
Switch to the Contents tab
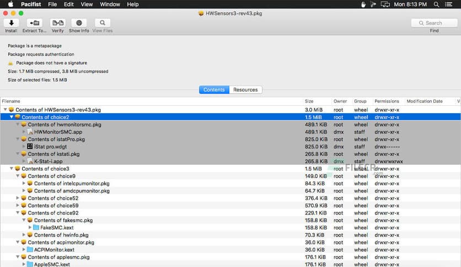pos(214,90)
